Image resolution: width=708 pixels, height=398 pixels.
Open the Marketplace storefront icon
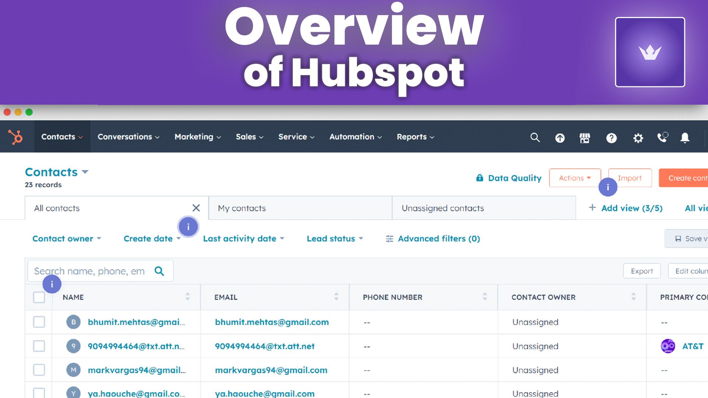click(x=585, y=138)
